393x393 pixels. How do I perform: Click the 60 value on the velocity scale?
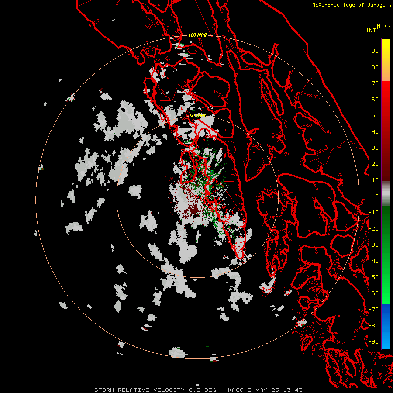pos(375,100)
